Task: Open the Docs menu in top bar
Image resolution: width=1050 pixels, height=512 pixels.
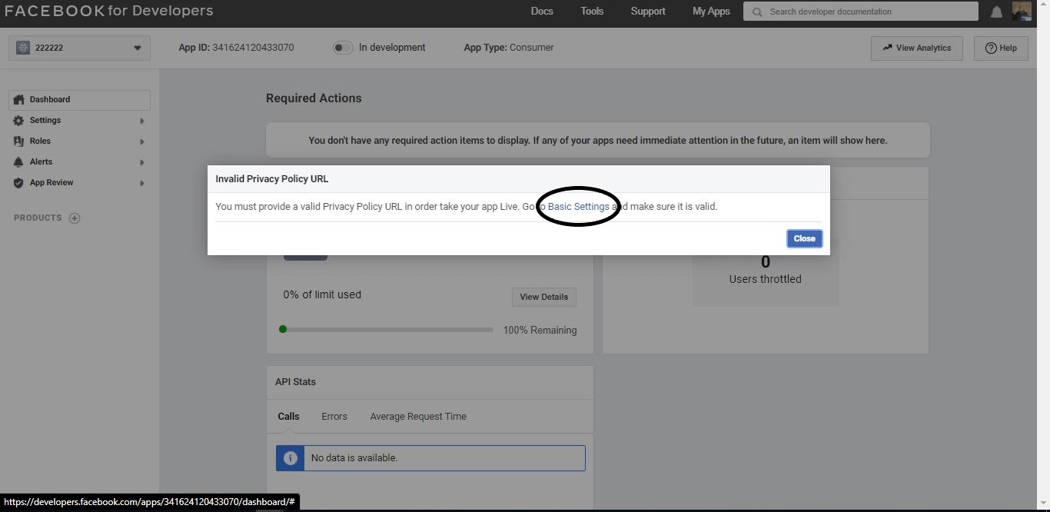Action: click(542, 12)
